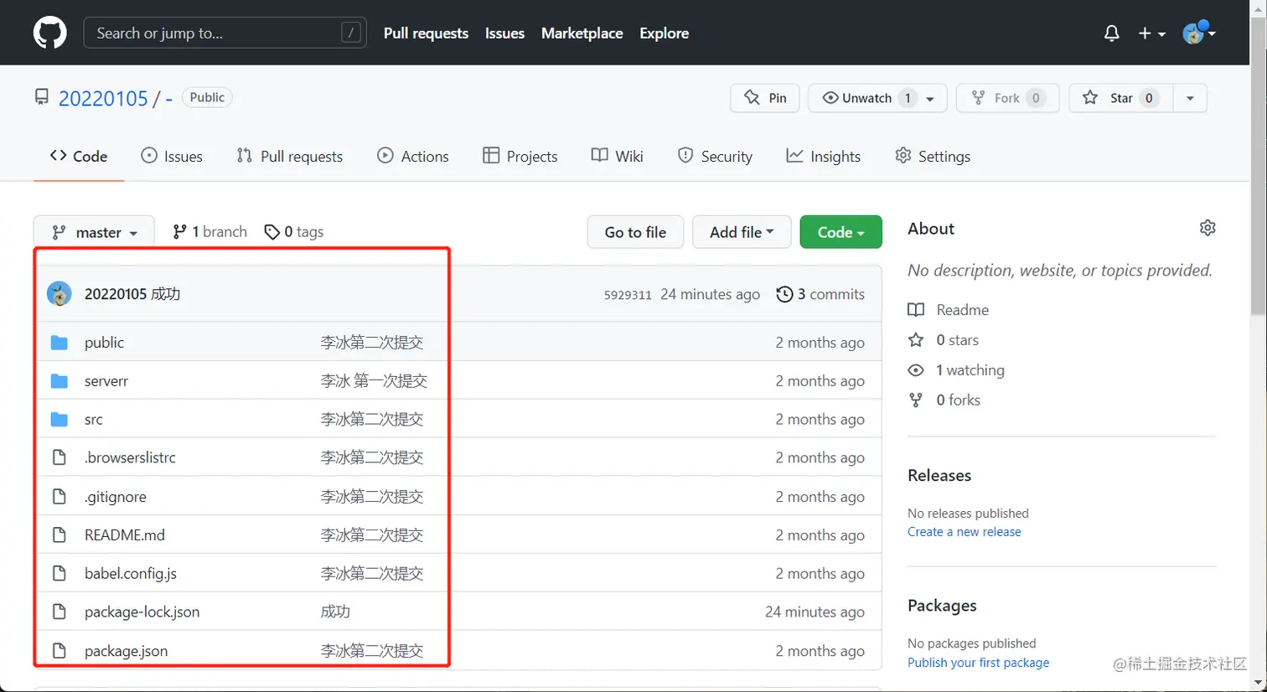
Task: Open the serverr folder
Action: click(x=106, y=381)
